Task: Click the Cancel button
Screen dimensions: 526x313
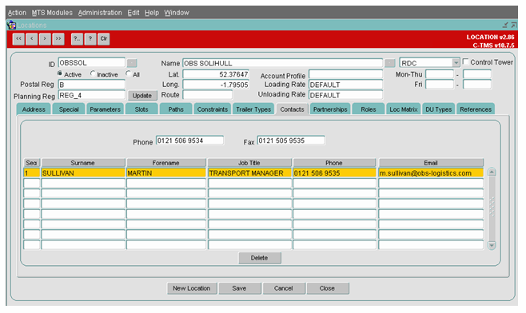Action: (x=284, y=288)
